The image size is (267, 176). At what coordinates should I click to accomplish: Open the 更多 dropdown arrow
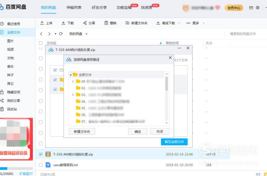tap(204, 23)
